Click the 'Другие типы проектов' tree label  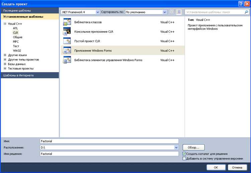pyautogui.click(x=23, y=59)
